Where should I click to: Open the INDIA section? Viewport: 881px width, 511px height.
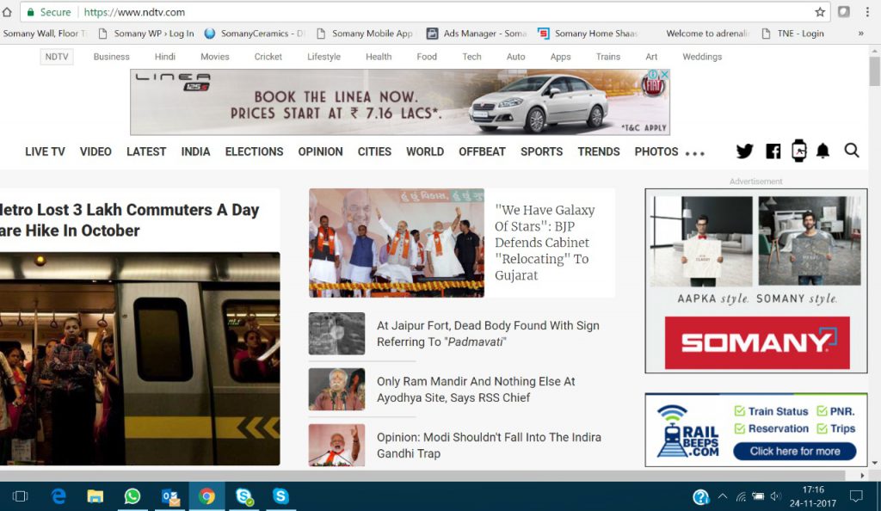195,151
